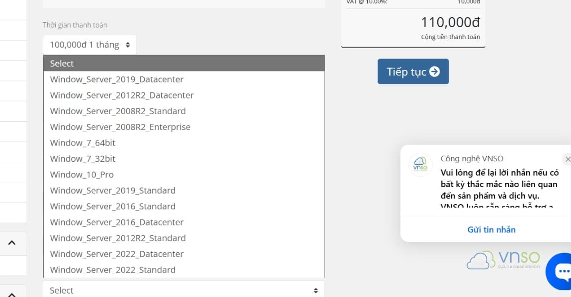Choose Window_Server_2008R2_Enterprise option
The width and height of the screenshot is (571, 297).
(184, 127)
